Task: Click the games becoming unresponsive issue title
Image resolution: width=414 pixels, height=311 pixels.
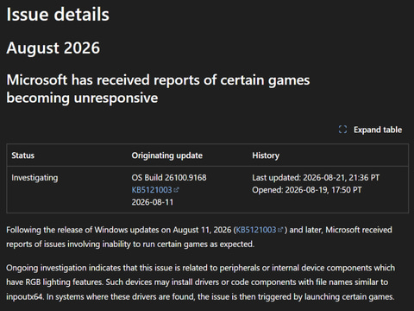Action: pyautogui.click(x=158, y=89)
